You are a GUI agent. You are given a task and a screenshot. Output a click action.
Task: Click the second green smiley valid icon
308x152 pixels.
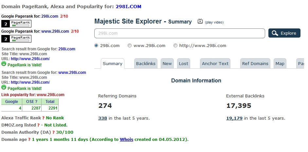point(4,88)
